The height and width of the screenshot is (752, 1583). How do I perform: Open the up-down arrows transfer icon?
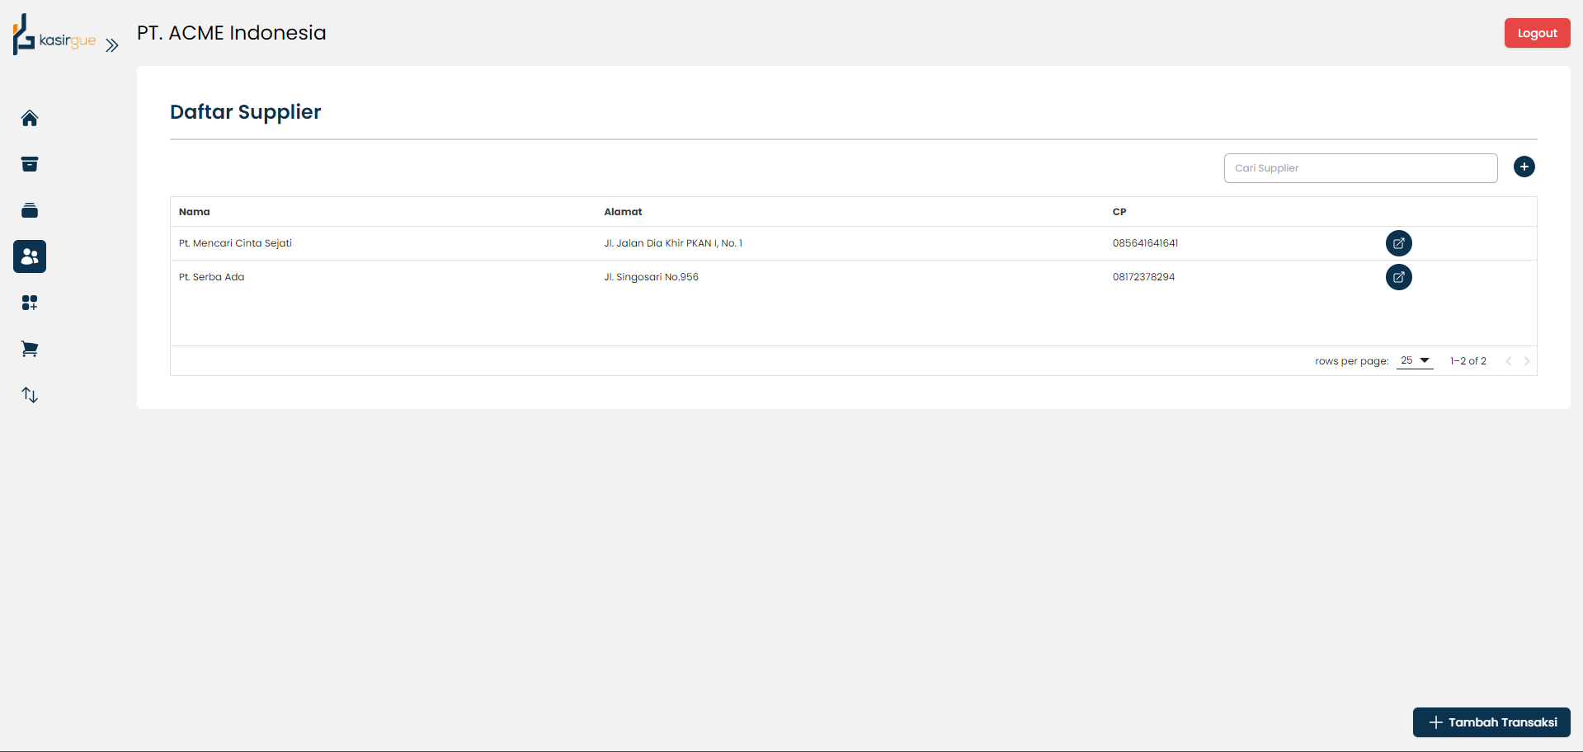click(x=30, y=395)
